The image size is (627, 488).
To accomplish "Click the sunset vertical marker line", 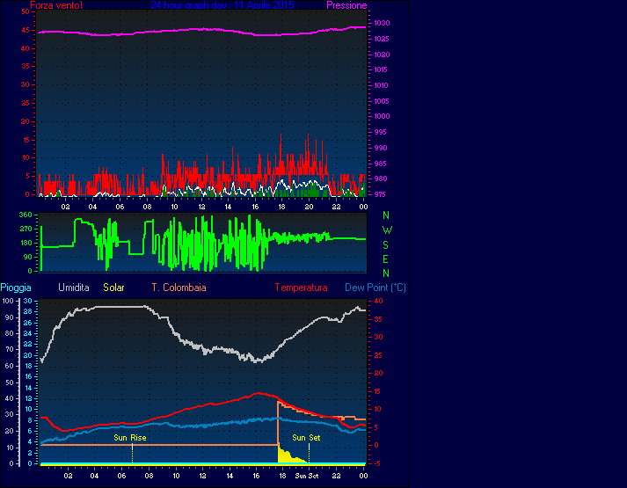I will click(309, 454).
